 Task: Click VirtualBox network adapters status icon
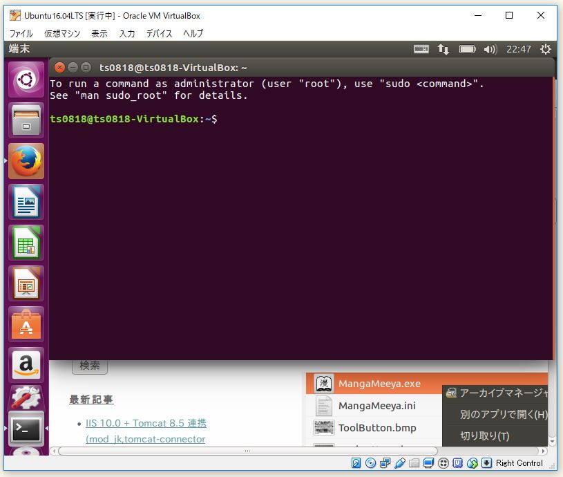(x=385, y=463)
